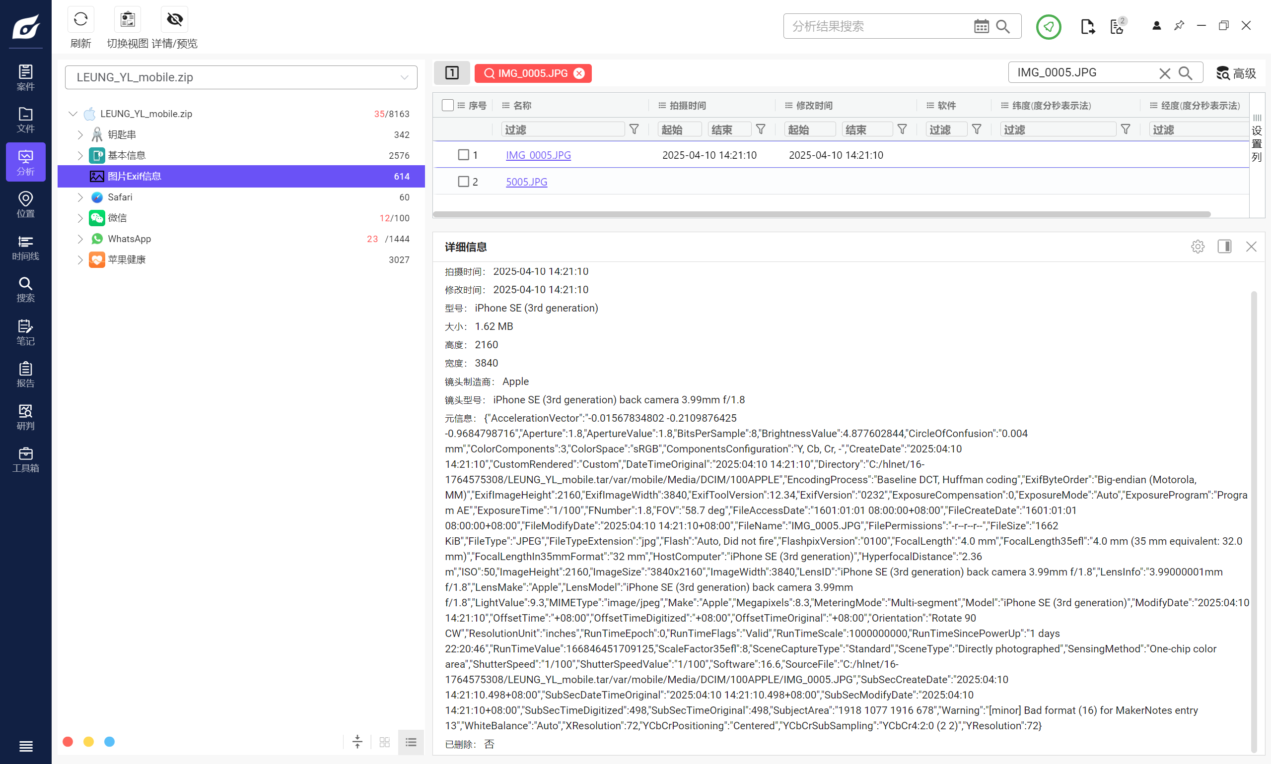Open the Toolbox (工具箱) sidebar item

click(25, 459)
